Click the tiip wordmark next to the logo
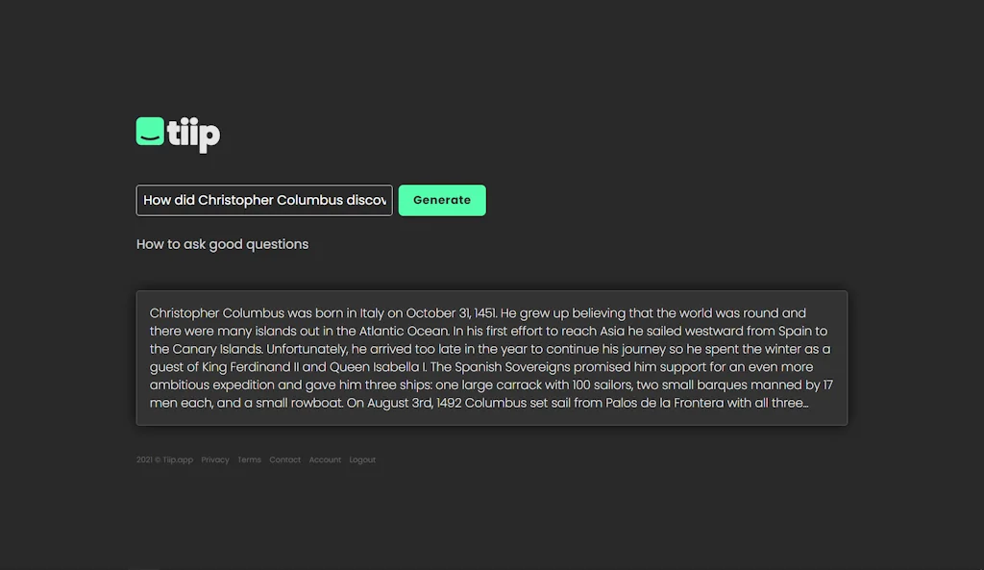984x570 pixels. pyautogui.click(x=195, y=135)
